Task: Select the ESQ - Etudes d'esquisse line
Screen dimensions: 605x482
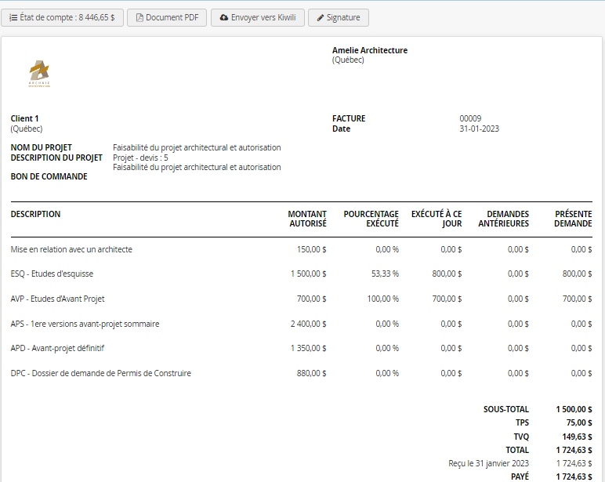Action: [x=50, y=274]
